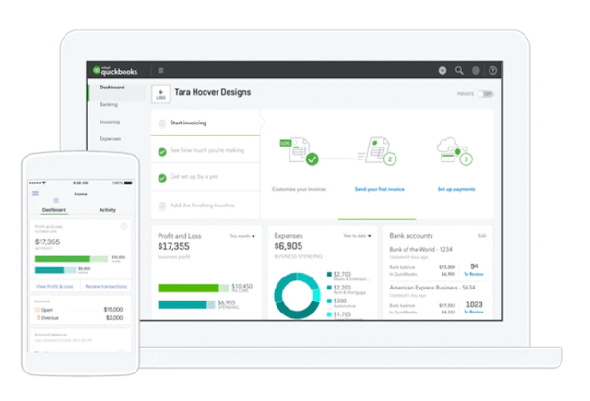The image size is (590, 401).
Task: Click unchecked circle beside Start invoicing
Action: click(x=162, y=124)
